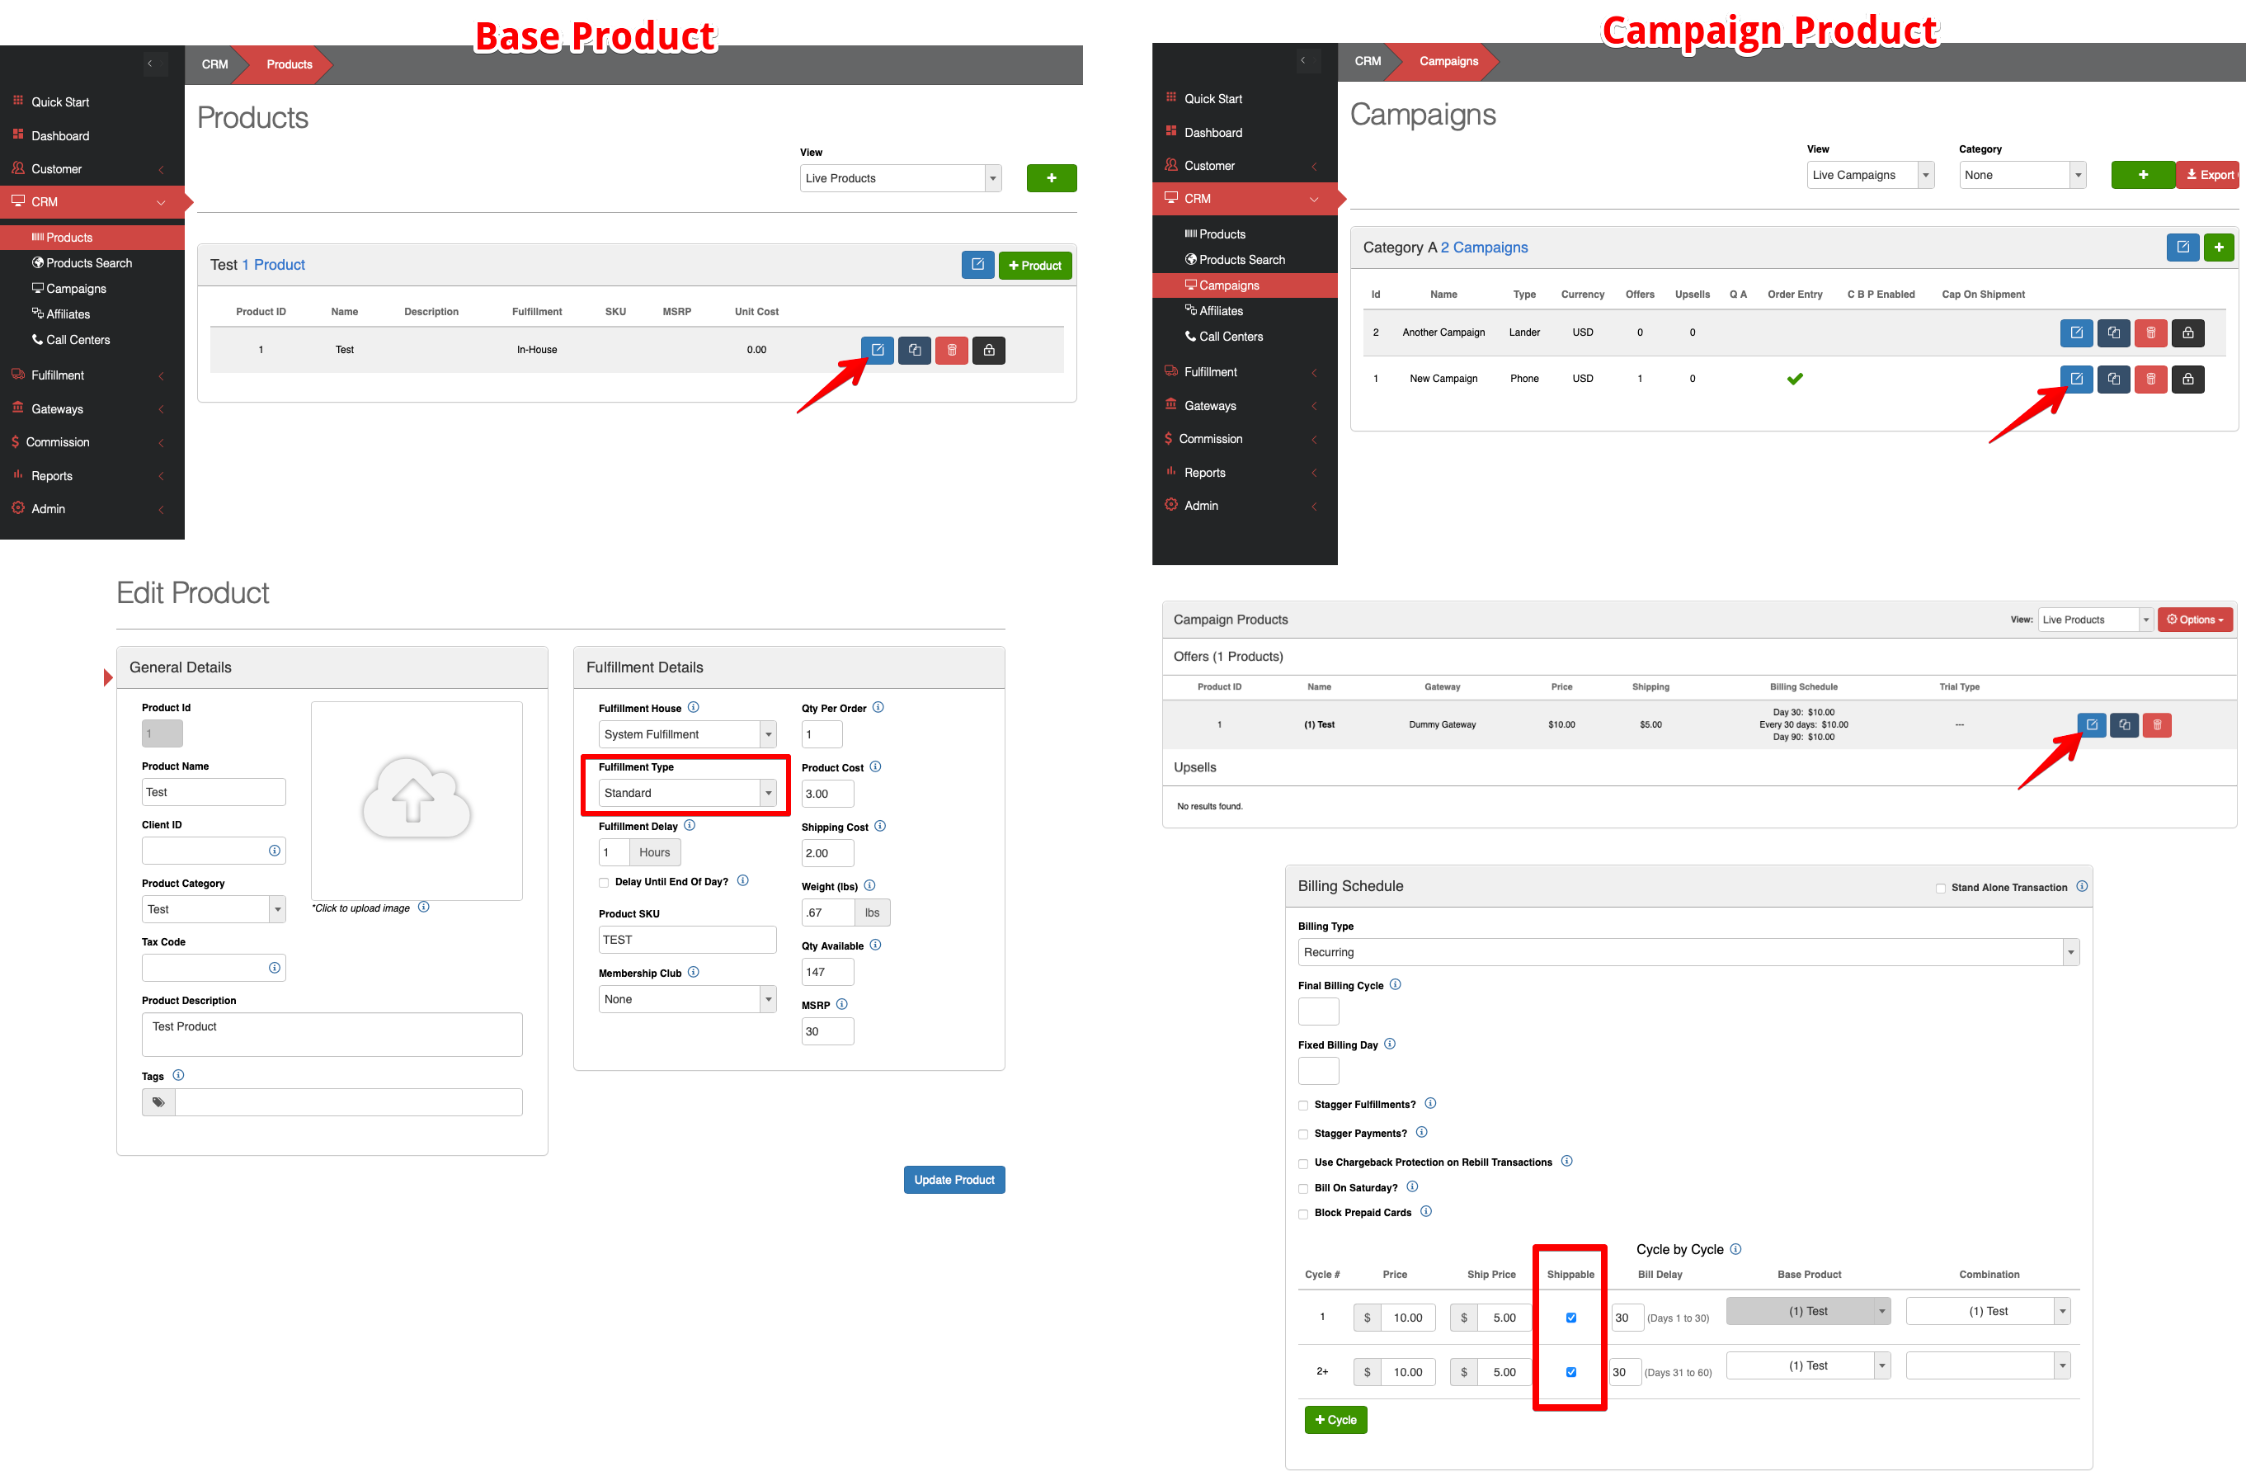Click the green + Cycle button

[1335, 1419]
